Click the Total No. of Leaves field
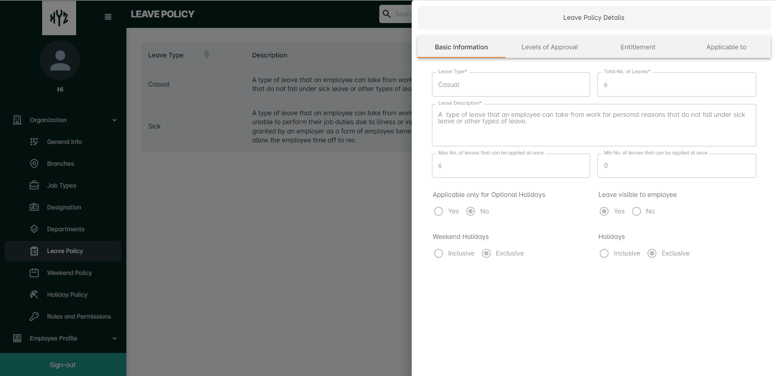 [676, 85]
